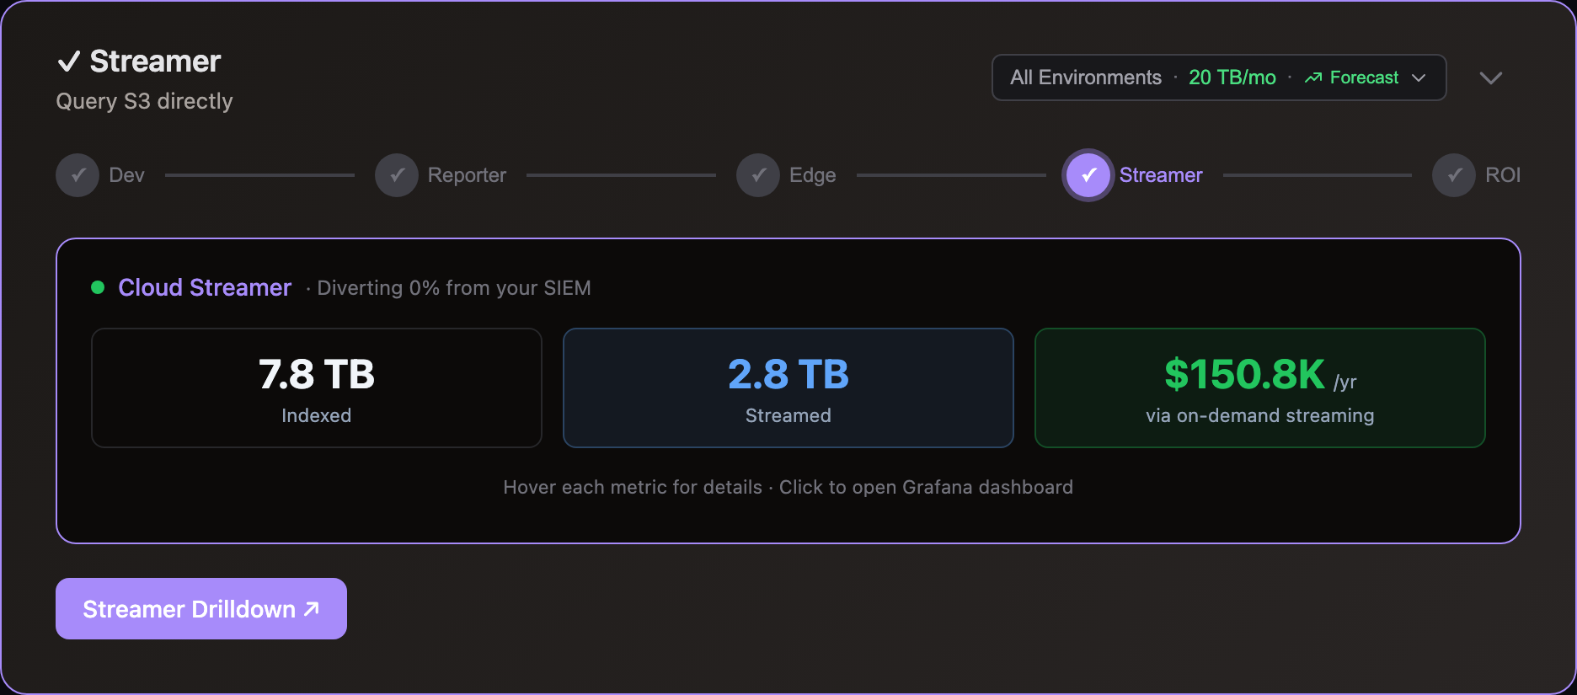Select the Reporter step checkmark icon
The width and height of the screenshot is (1577, 695).
396,175
